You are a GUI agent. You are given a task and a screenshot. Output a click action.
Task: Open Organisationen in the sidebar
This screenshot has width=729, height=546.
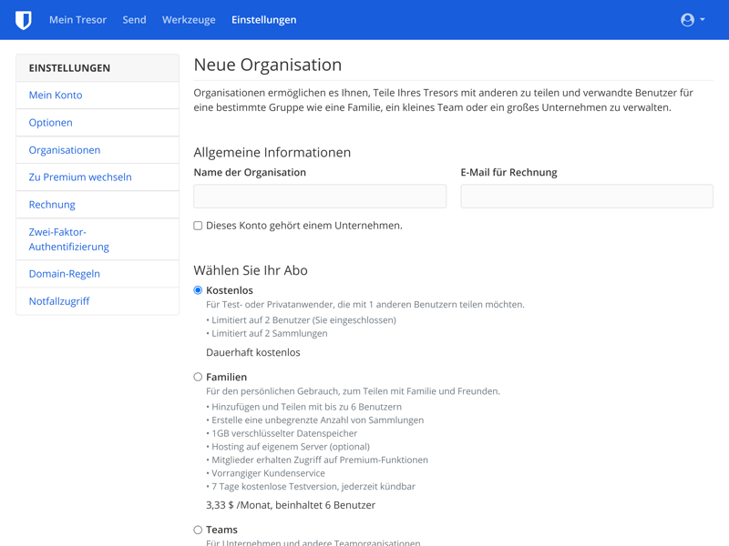point(65,150)
